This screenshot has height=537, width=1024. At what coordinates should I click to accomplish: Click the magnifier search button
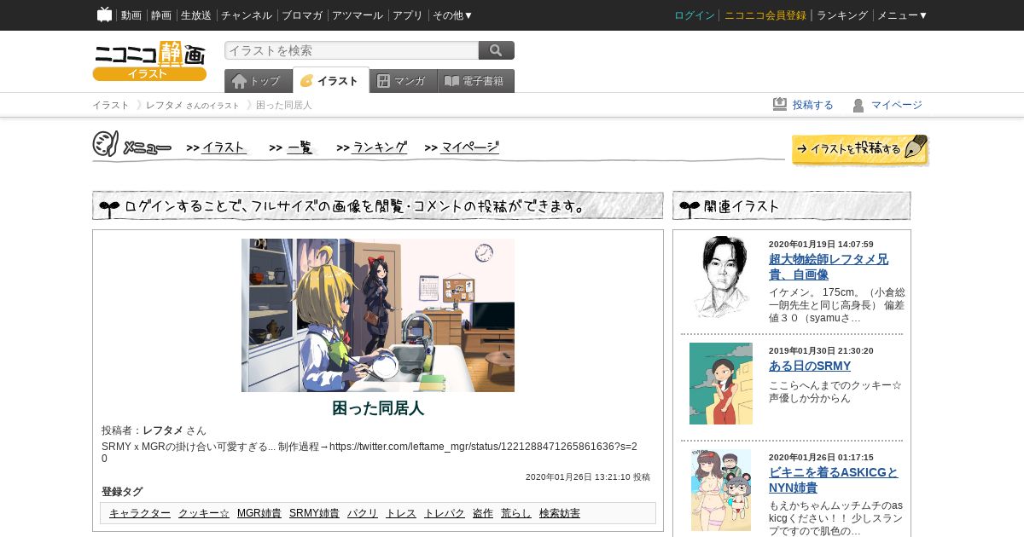click(x=497, y=50)
